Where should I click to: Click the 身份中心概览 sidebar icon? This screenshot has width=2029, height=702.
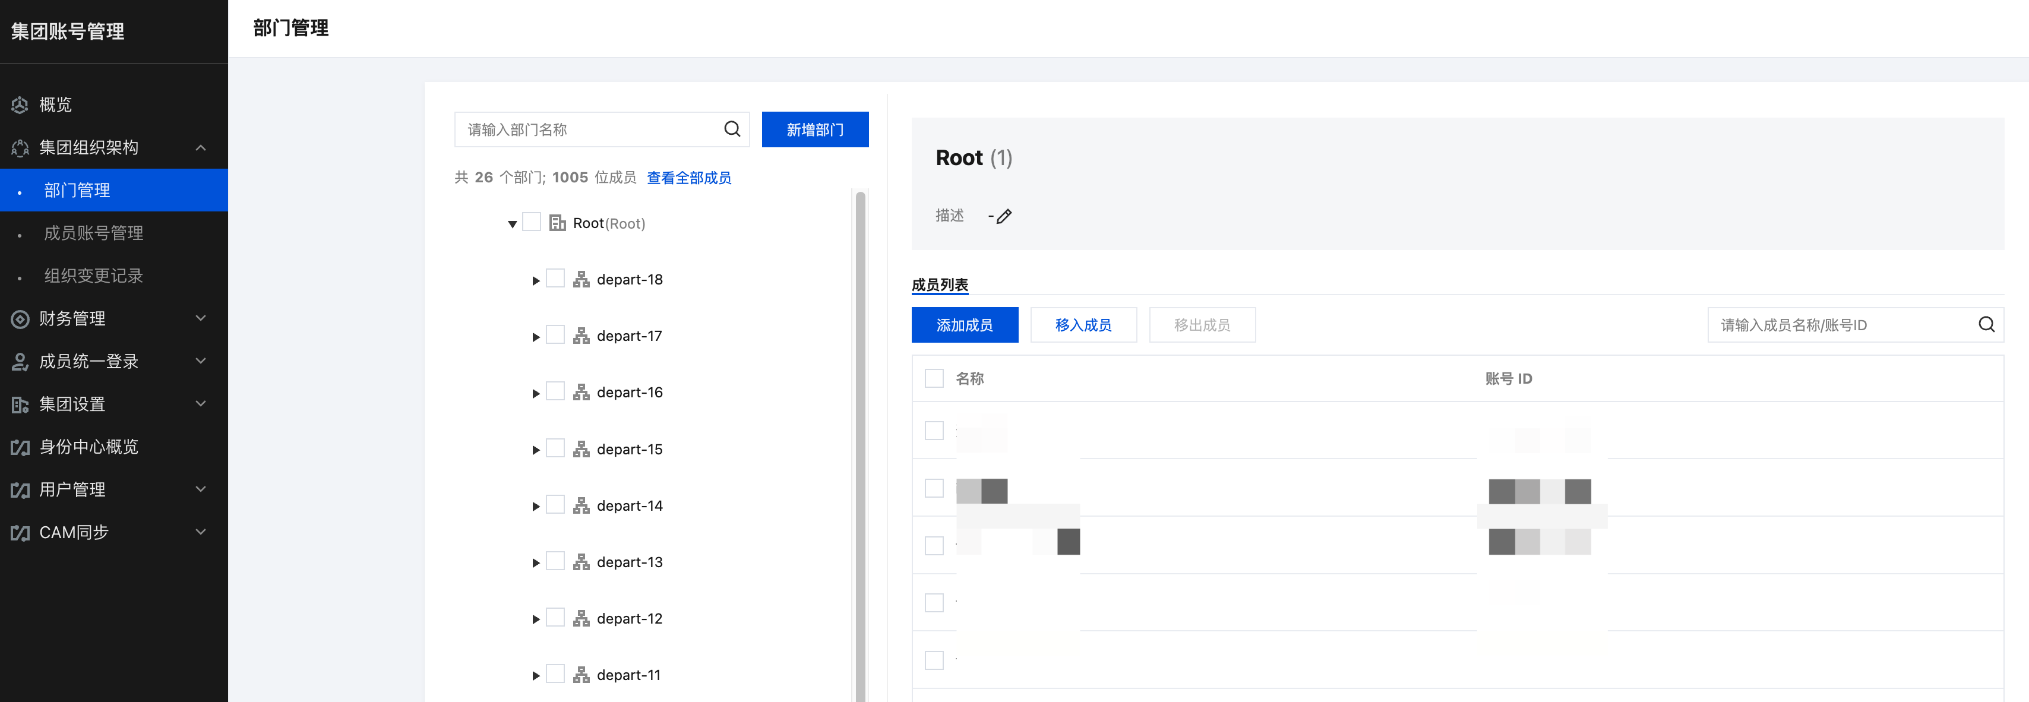[x=20, y=447]
